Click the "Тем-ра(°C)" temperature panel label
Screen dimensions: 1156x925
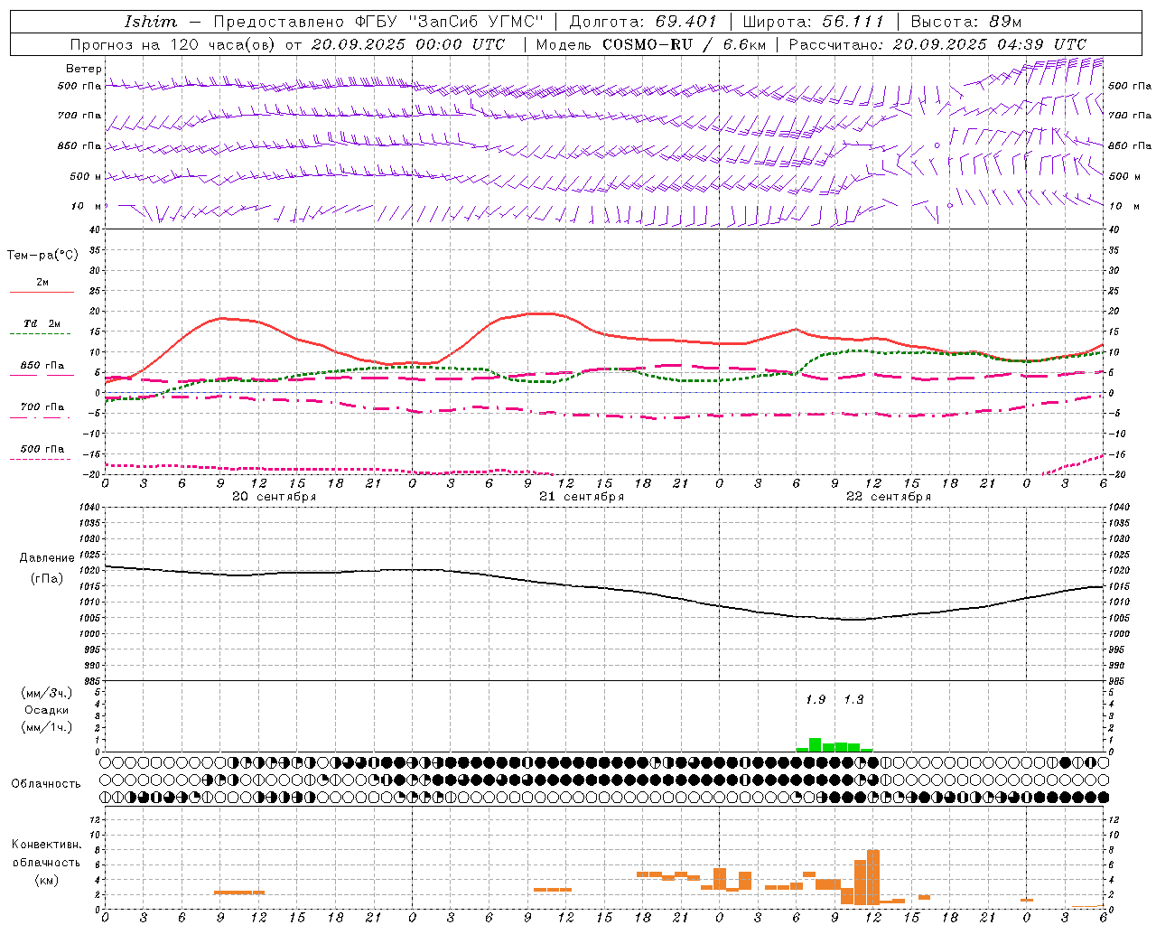coord(42,256)
